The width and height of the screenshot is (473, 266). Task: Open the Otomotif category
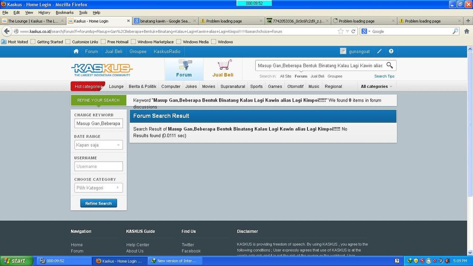[296, 86]
